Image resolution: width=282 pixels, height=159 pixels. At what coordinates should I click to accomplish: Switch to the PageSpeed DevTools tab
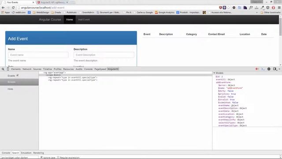point(100,69)
